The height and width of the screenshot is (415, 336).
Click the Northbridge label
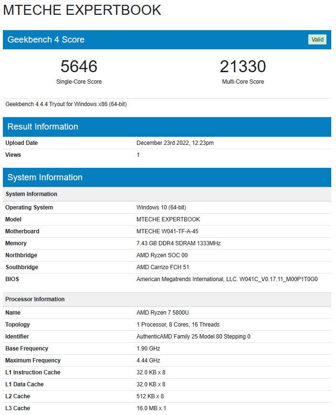coord(21,255)
